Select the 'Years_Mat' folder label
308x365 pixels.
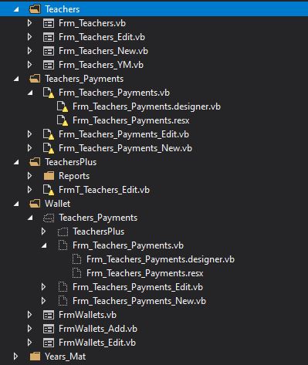point(66,357)
